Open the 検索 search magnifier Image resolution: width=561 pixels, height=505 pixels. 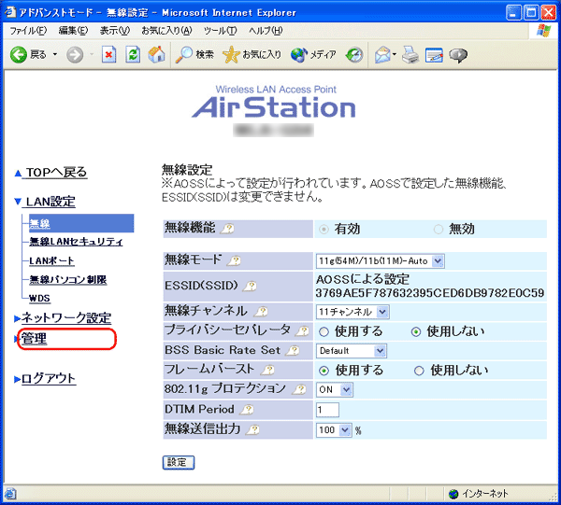(x=194, y=55)
